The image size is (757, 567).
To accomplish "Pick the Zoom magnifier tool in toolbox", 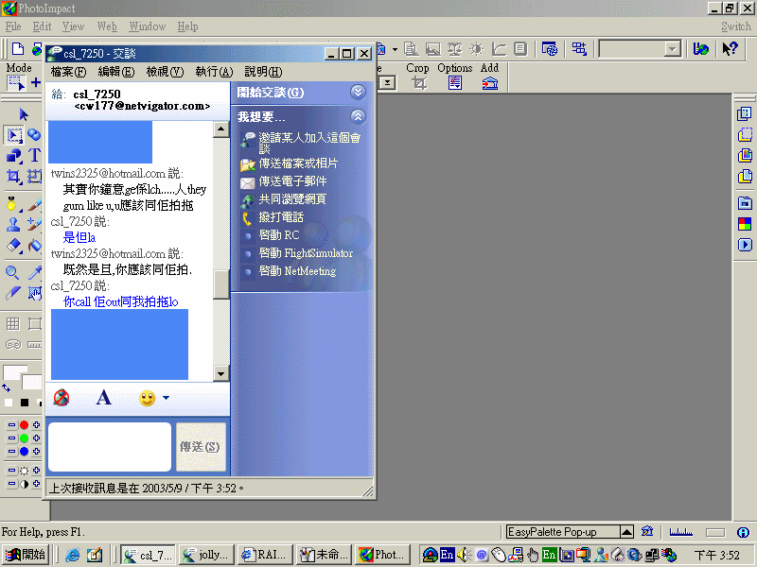I will 12,273.
